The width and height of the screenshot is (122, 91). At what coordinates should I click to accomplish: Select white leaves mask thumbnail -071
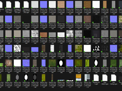click(96, 48)
